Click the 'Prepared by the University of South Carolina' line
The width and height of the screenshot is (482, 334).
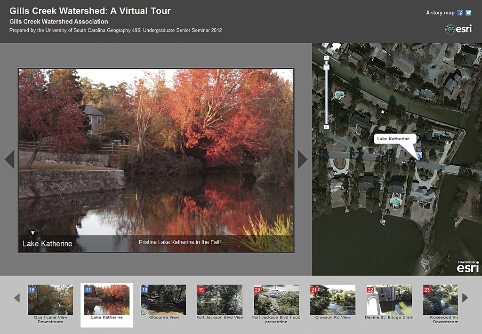(116, 30)
